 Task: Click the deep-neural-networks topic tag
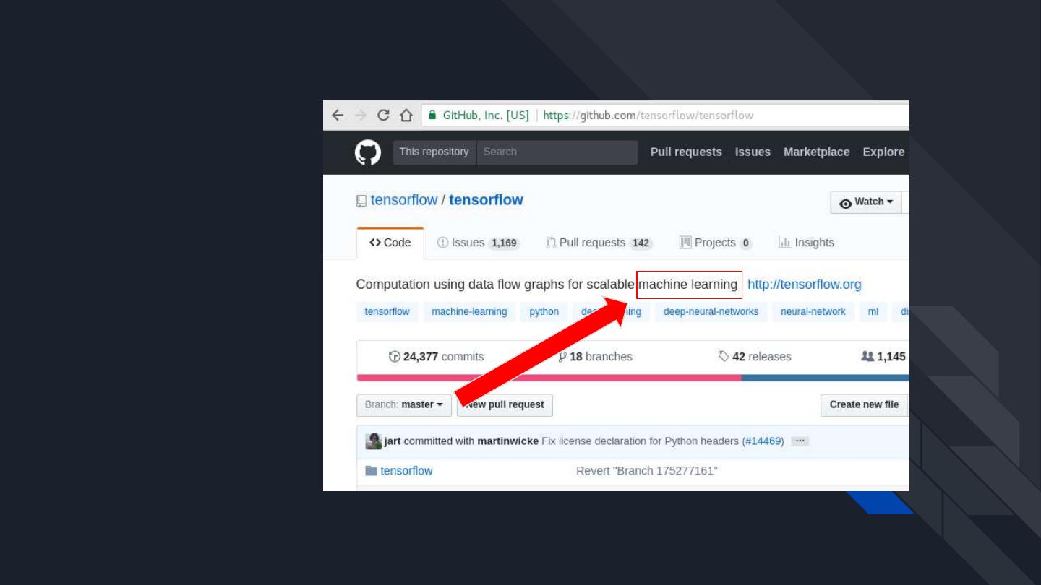711,312
